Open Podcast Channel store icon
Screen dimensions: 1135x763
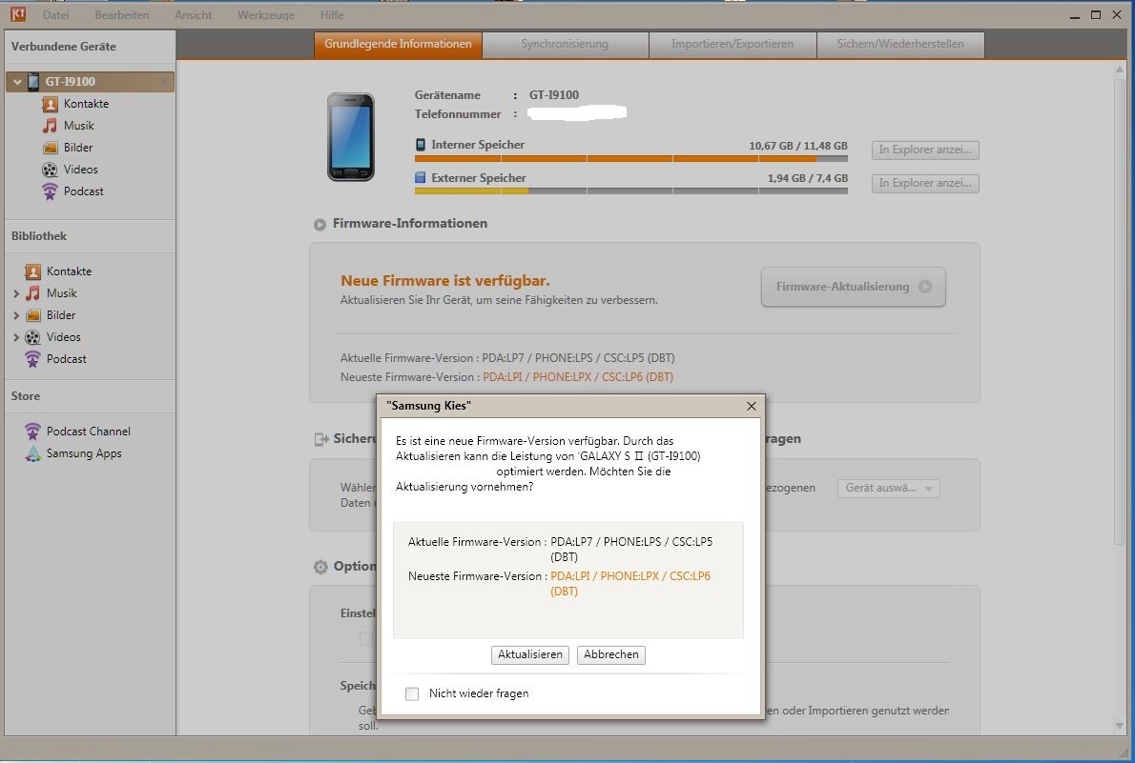click(32, 432)
